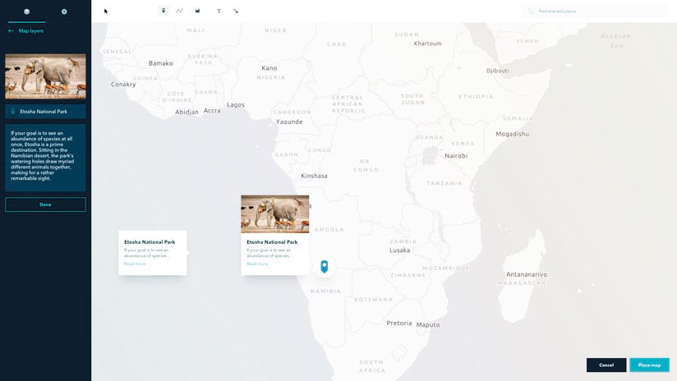677x381 pixels.
Task: Click the MOZAMBIQUE country label
Action: click(x=446, y=269)
